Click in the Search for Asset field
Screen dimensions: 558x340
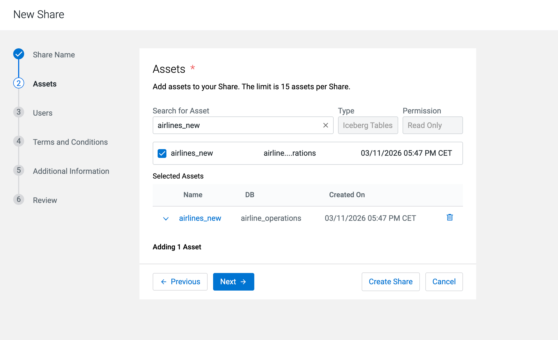[x=236, y=126]
